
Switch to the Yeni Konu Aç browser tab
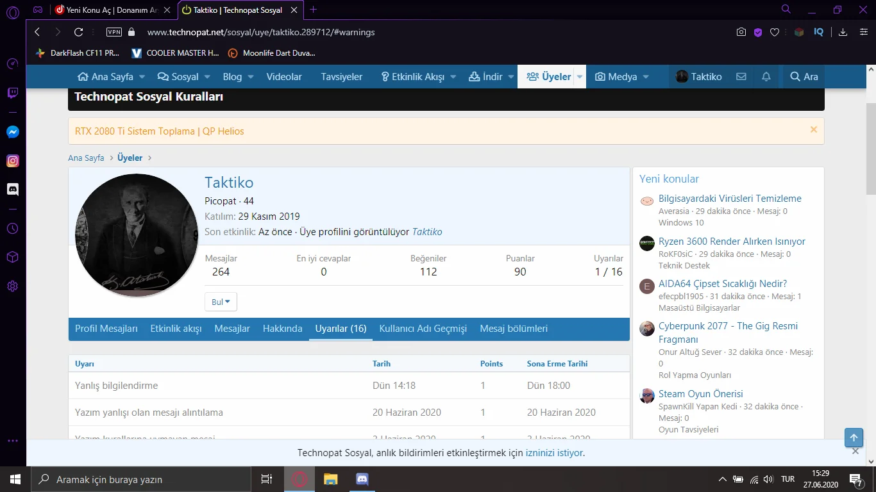[114, 10]
